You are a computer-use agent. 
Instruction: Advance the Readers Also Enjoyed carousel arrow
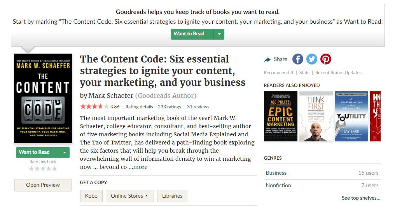(x=376, y=115)
